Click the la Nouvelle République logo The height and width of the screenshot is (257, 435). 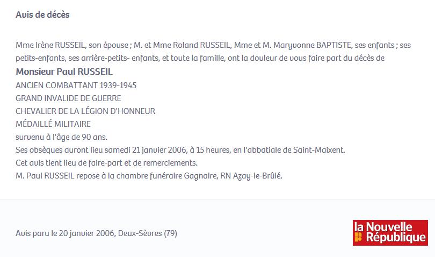tap(390, 233)
